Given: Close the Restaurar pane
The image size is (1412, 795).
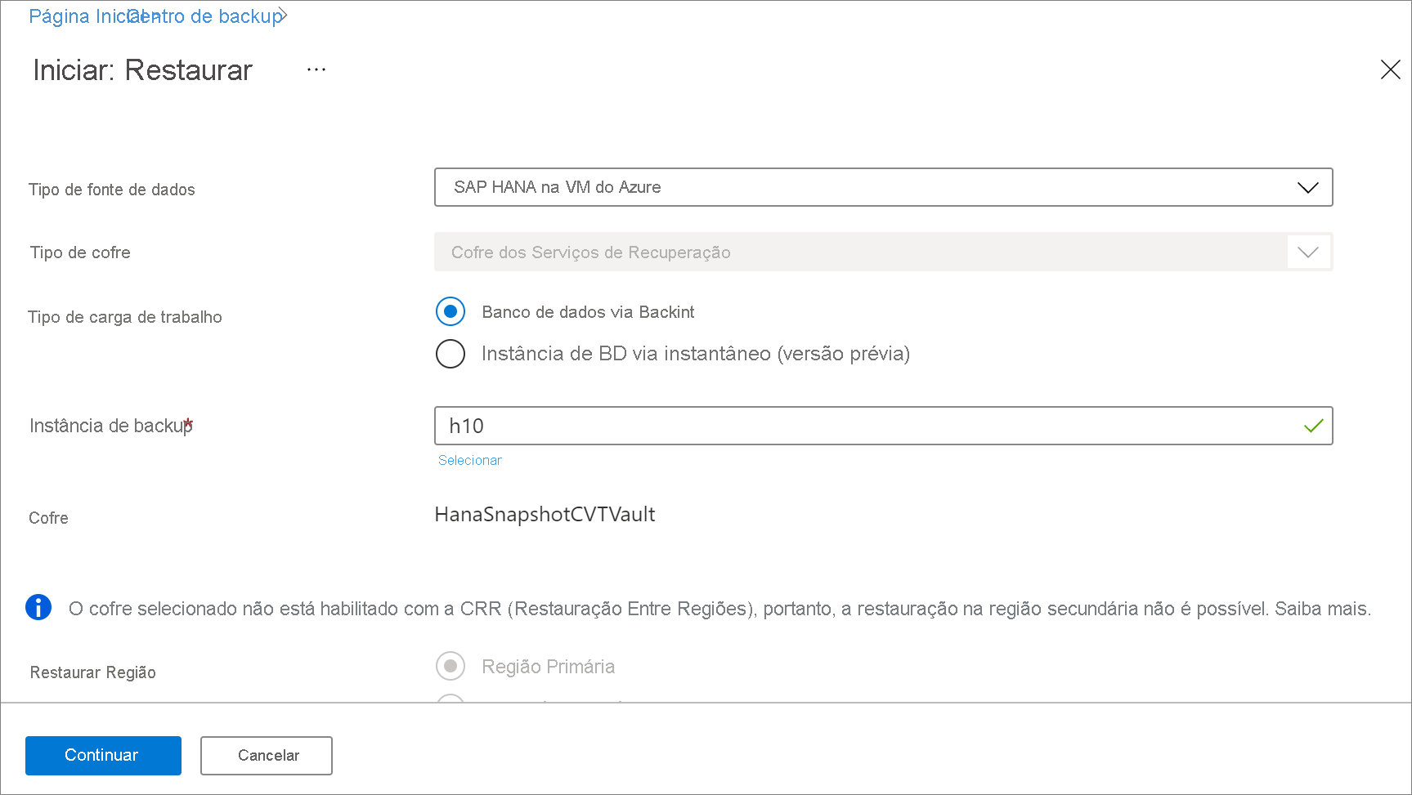Looking at the screenshot, I should (1390, 69).
